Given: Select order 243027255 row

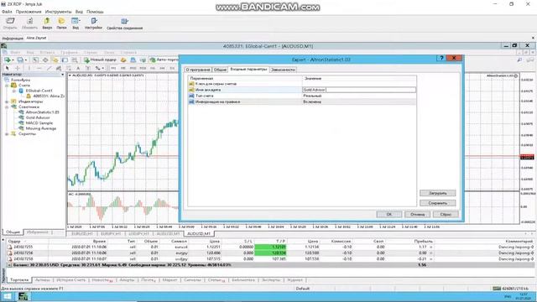Looking at the screenshot, I should point(270,247).
